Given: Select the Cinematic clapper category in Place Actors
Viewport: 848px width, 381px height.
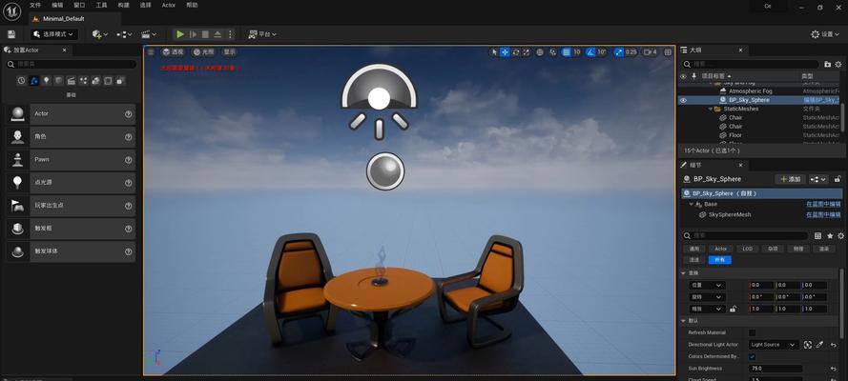Looking at the screenshot, I should [x=71, y=81].
